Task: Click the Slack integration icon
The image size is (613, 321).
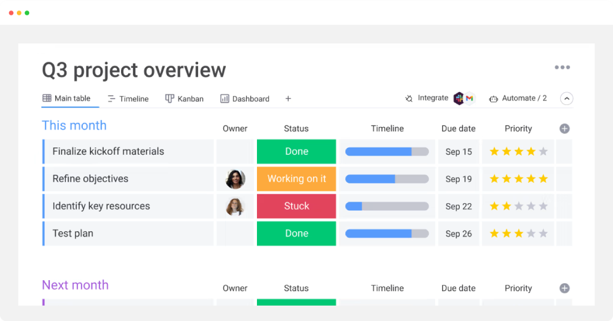Action: [x=459, y=98]
